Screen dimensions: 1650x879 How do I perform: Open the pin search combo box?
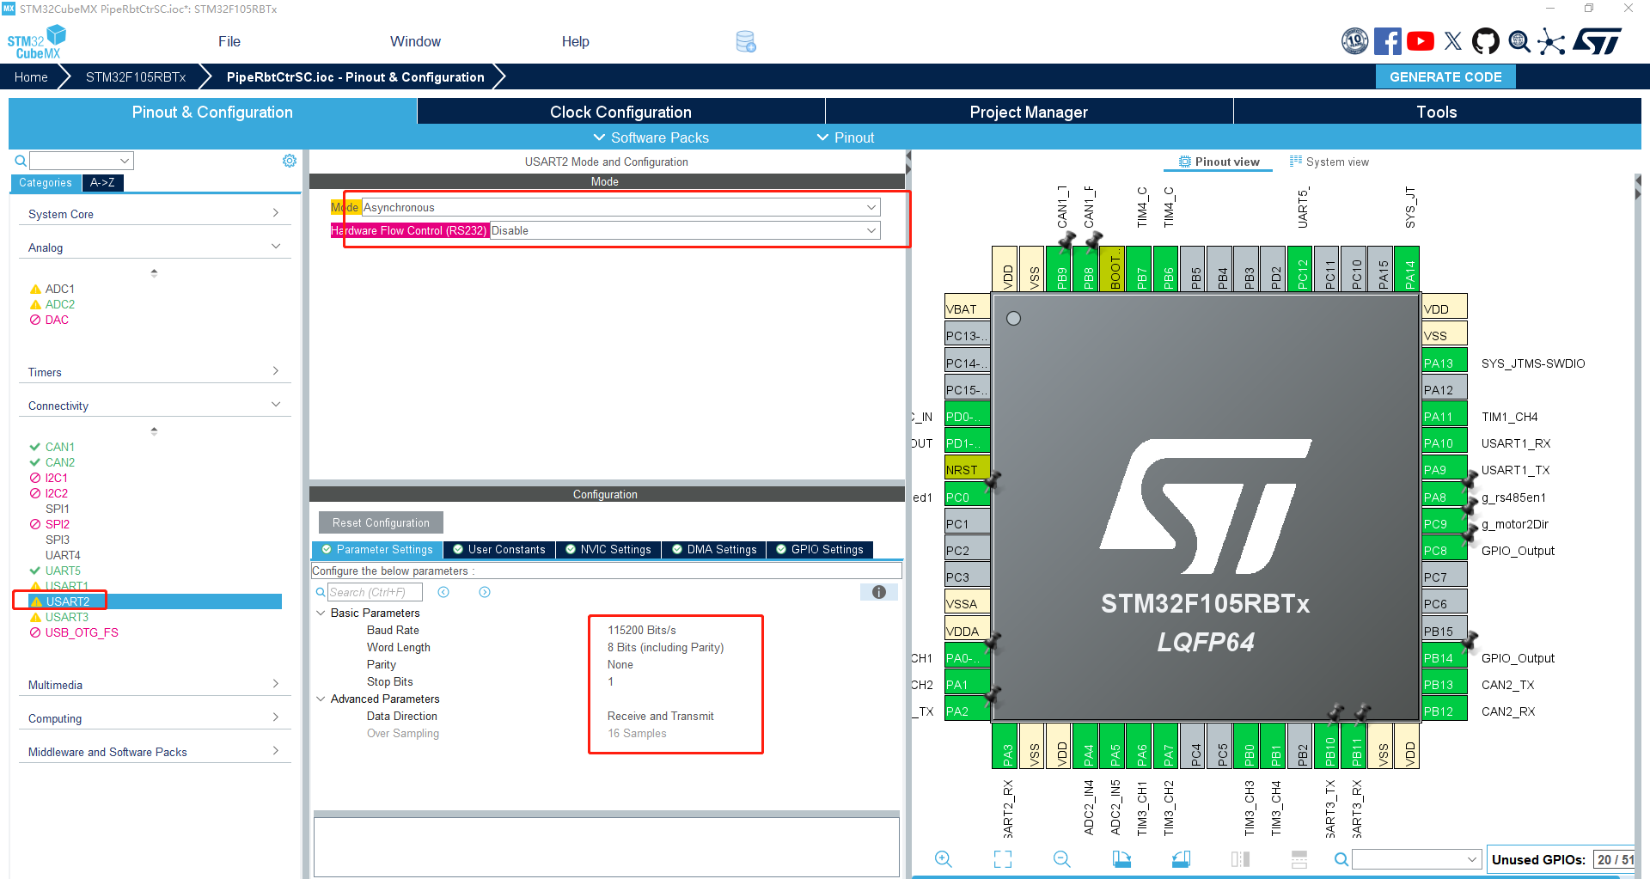coord(1417,859)
